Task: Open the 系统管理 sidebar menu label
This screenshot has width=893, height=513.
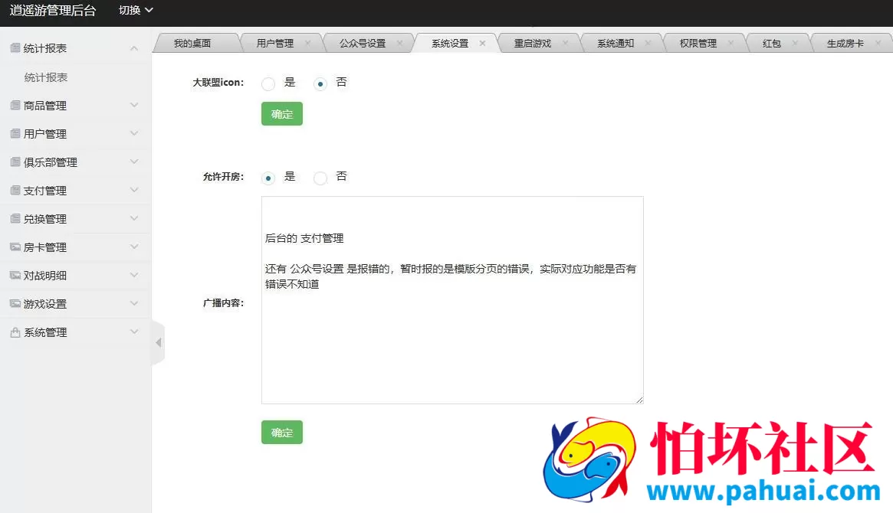Action: [45, 332]
